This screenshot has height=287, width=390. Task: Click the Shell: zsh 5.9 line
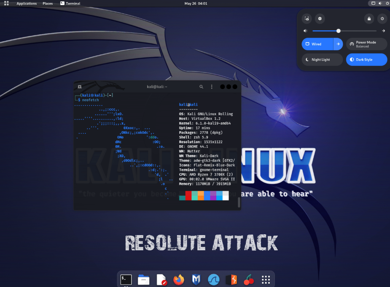point(194,137)
